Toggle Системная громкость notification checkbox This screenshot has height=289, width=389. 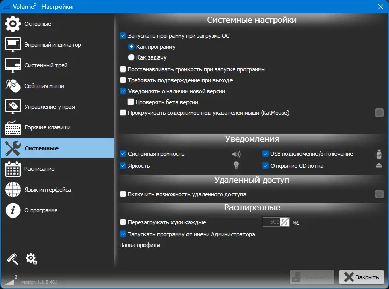[x=123, y=154]
